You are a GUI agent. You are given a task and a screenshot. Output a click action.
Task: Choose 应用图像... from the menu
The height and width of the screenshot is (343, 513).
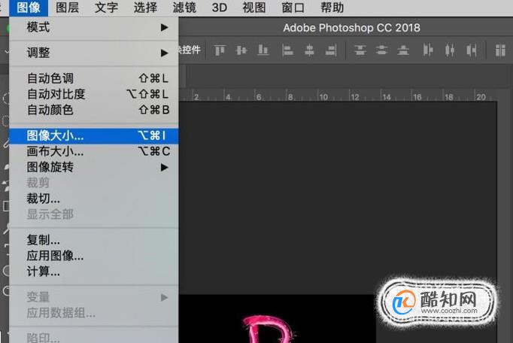coord(93,256)
